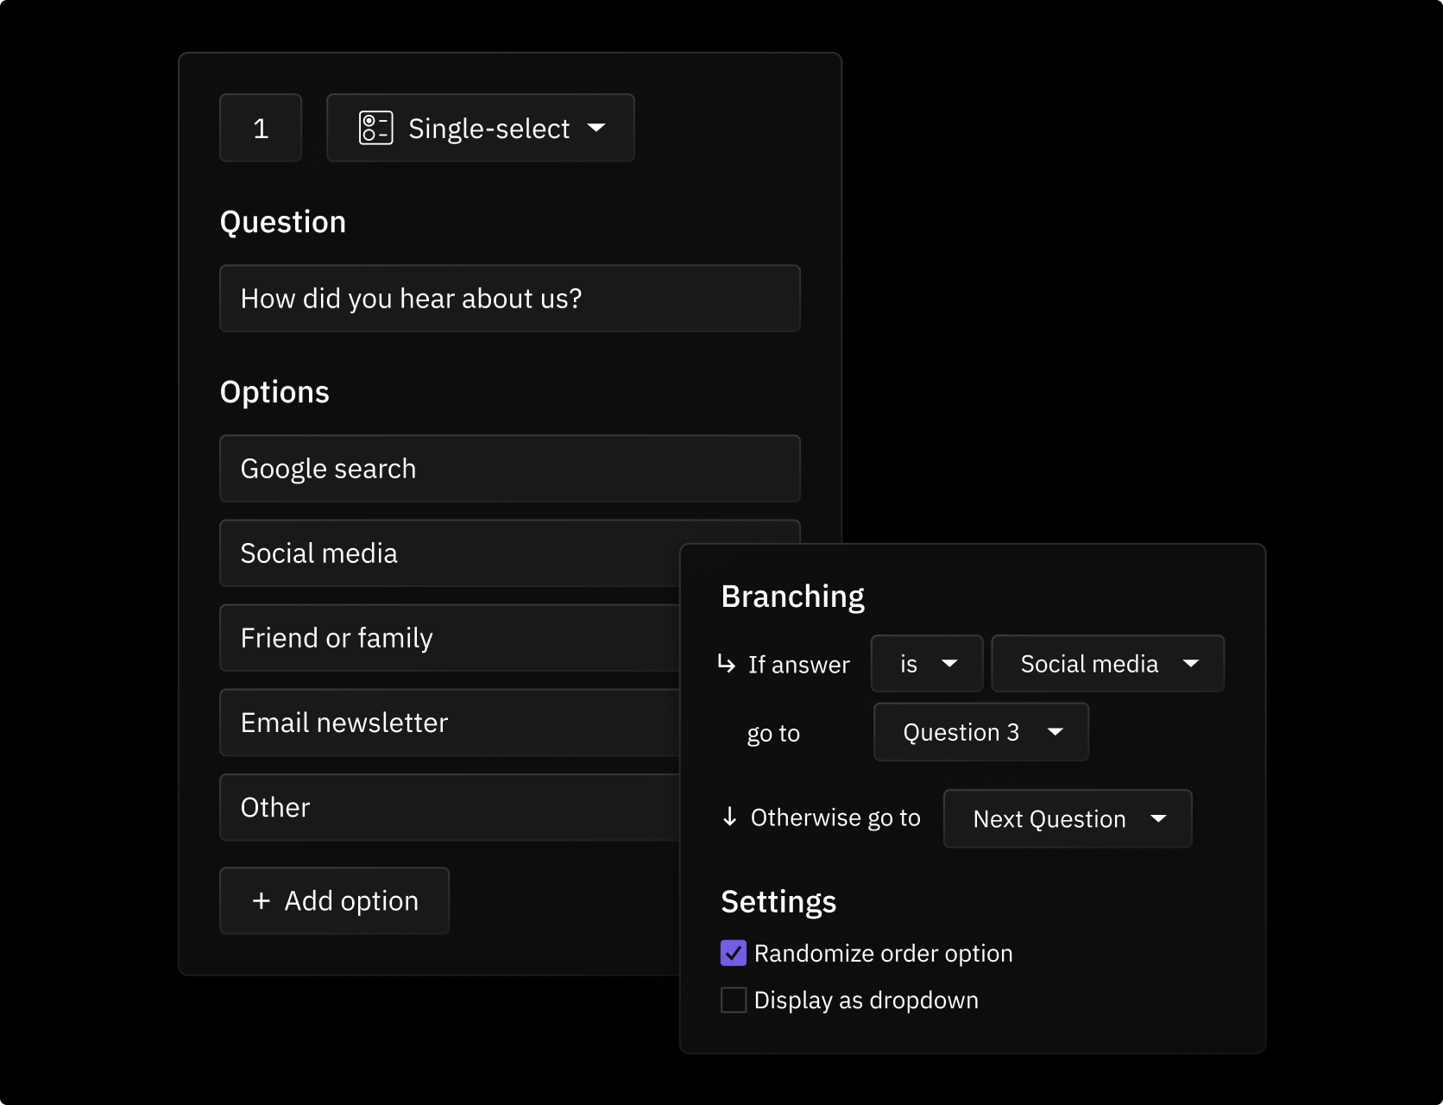
Task: Click the 'If answer' label
Action: click(x=798, y=664)
